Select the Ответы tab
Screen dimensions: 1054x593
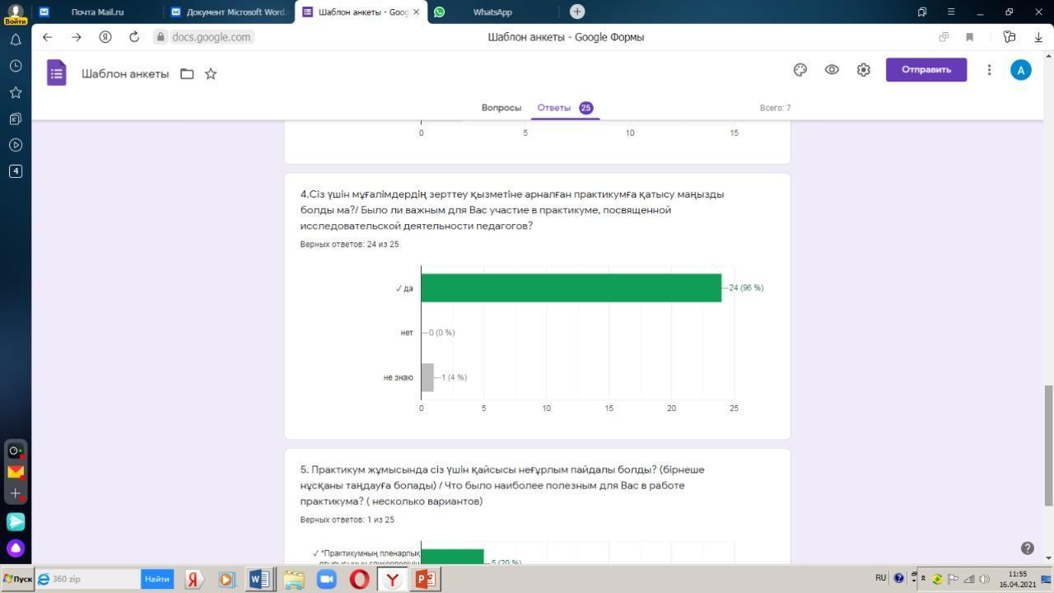[565, 108]
